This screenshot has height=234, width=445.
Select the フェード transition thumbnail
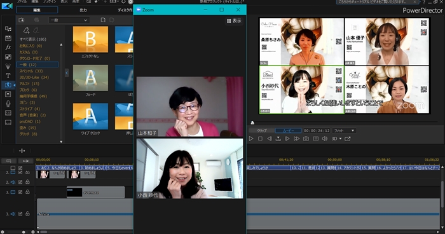[x=90, y=78]
